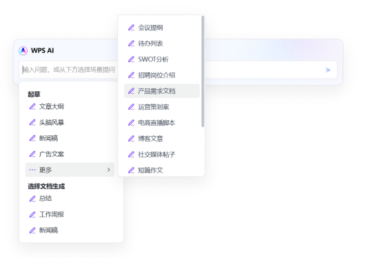This screenshot has width=372, height=263.
Task: Click the three-dot icon beside 更多
Action: tap(32, 170)
